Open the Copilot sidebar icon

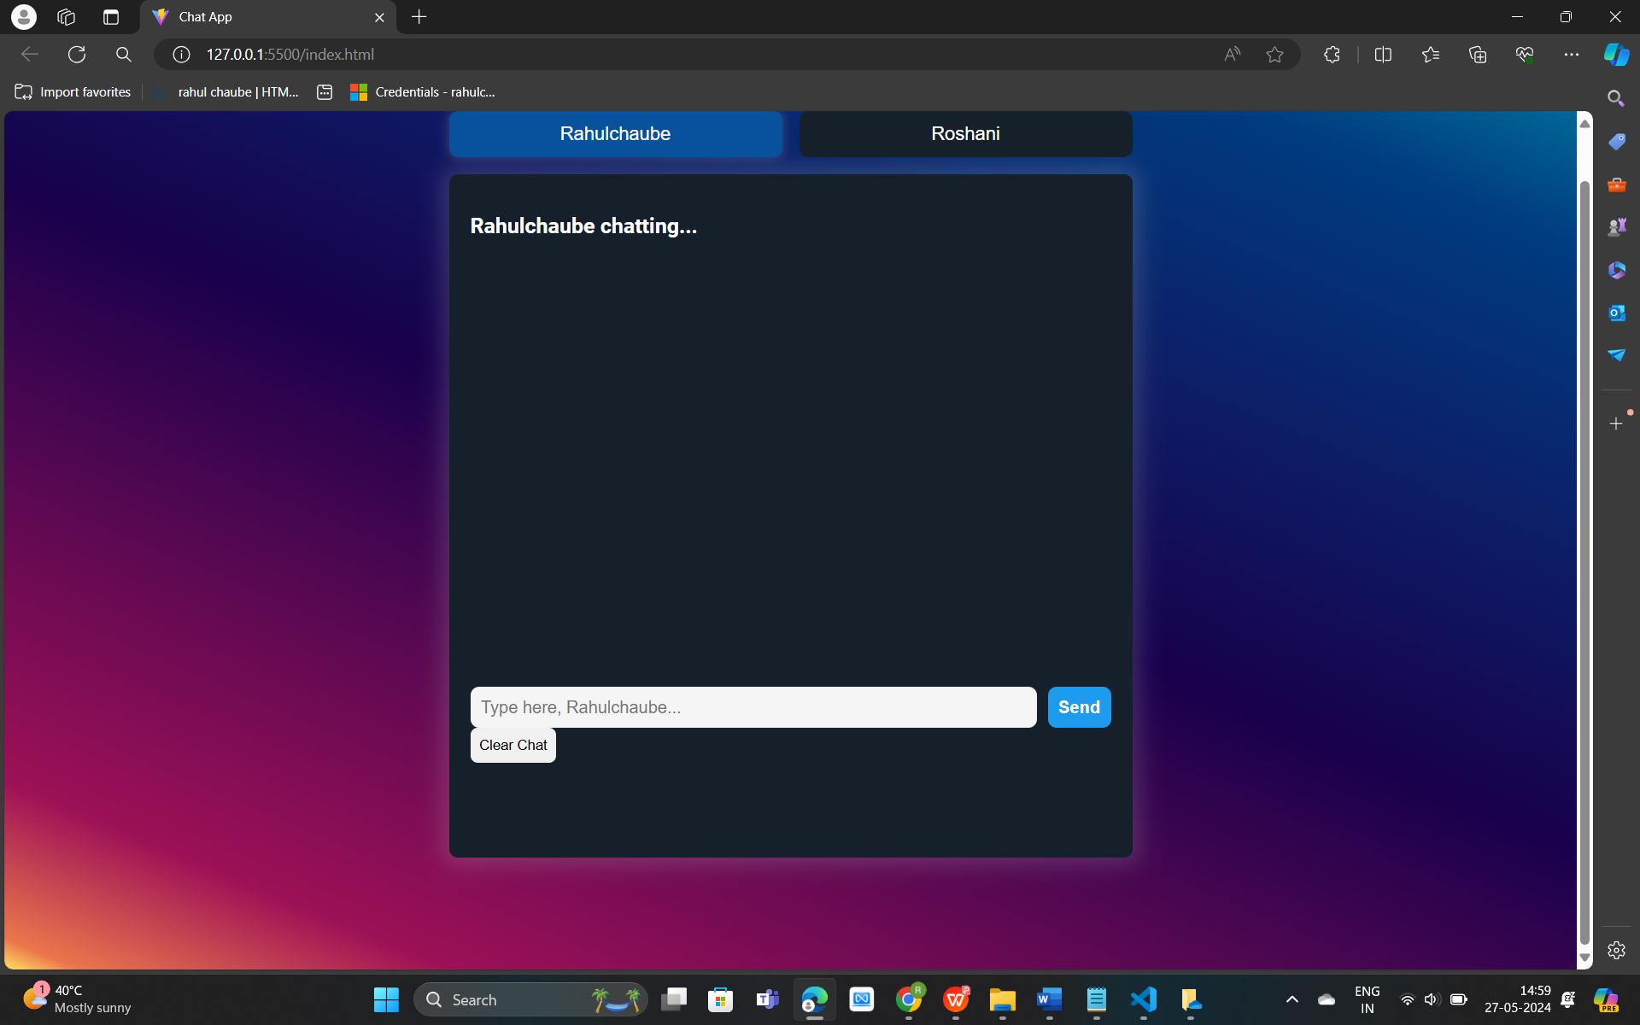[1615, 55]
